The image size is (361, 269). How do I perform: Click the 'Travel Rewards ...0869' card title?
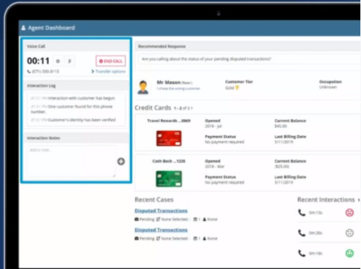coord(168,121)
